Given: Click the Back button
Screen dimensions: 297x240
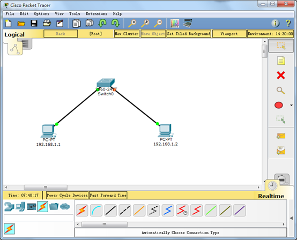Looking at the screenshot, I should click(x=61, y=34).
